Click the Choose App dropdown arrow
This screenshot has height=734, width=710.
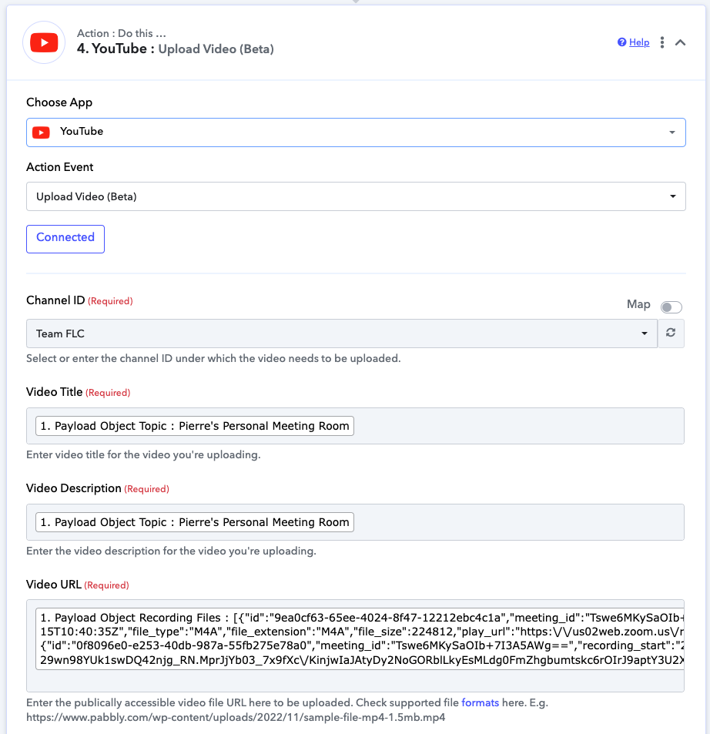click(672, 132)
